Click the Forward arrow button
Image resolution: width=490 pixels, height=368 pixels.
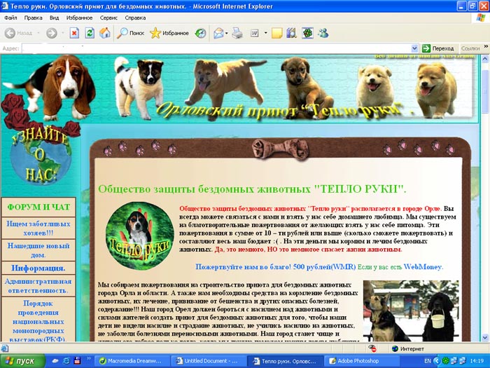(x=52, y=33)
